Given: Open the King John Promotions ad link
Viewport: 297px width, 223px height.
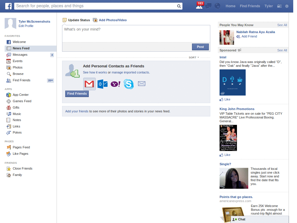Looking at the screenshot, I should pos(237,109).
